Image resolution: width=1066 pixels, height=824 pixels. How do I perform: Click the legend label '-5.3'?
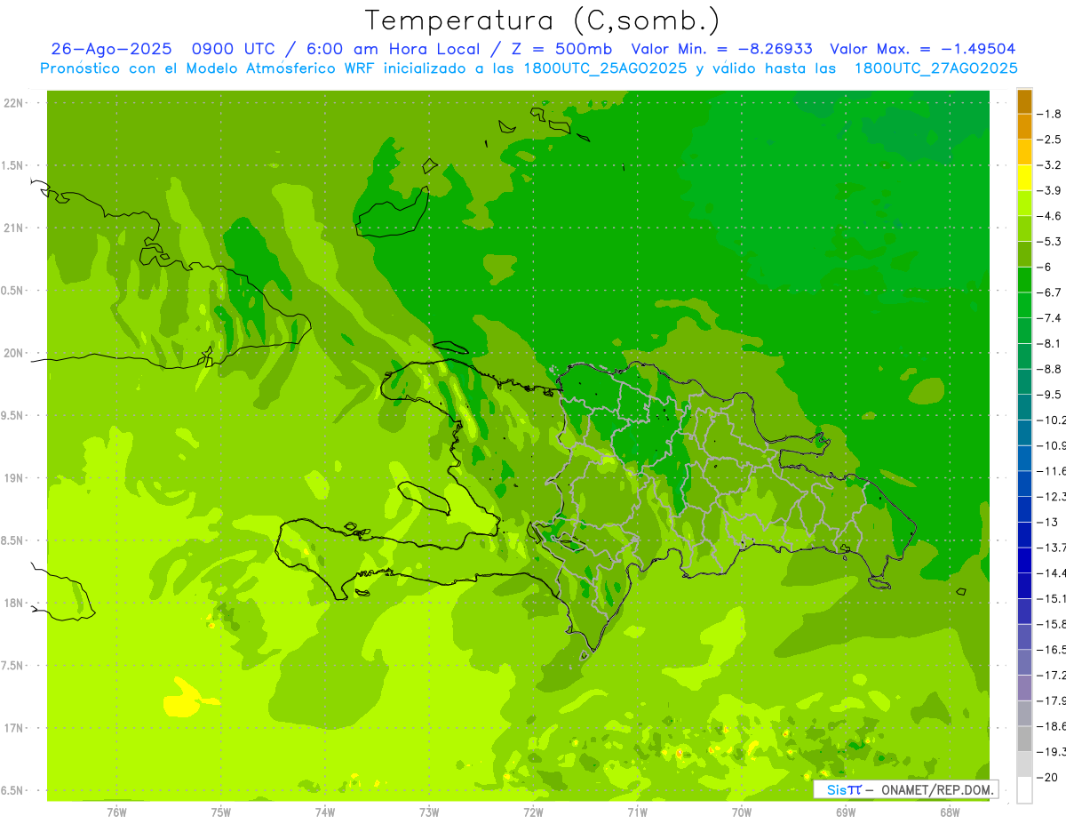(x=1051, y=241)
